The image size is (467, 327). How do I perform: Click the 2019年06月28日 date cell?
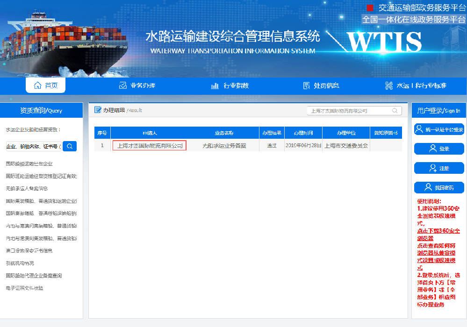[x=303, y=145]
